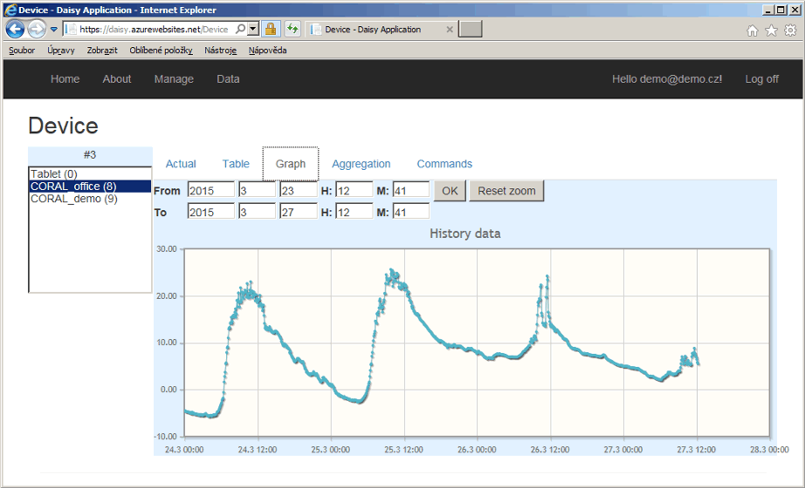
Task: Click the 25.3 12:00 axis label
Action: pyautogui.click(x=403, y=450)
